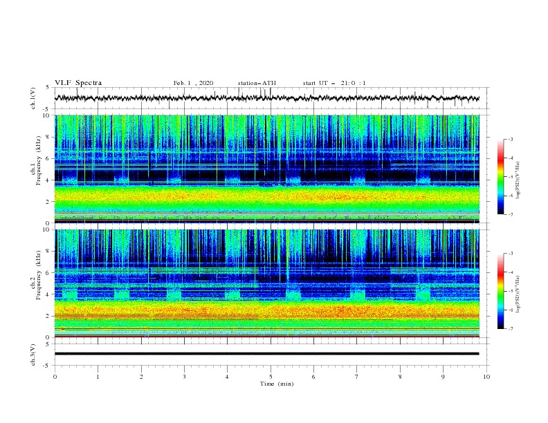Click the 'VLF Spectra' title text
The height and width of the screenshot is (423, 548).
click(x=78, y=83)
